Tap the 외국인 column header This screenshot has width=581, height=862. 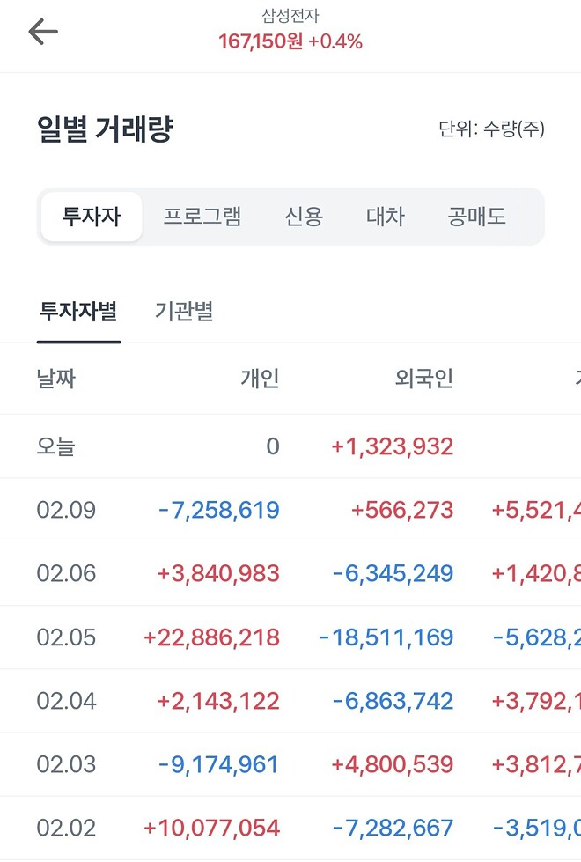(423, 379)
